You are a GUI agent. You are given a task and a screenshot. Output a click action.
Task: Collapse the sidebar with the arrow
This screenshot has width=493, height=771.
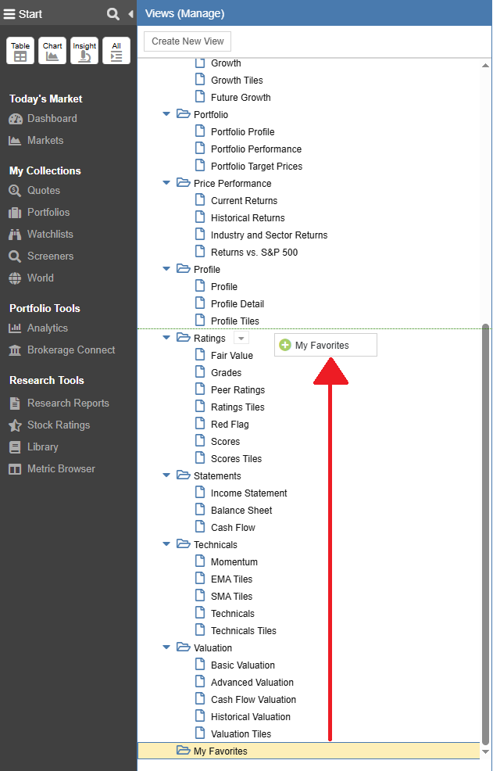coord(130,14)
